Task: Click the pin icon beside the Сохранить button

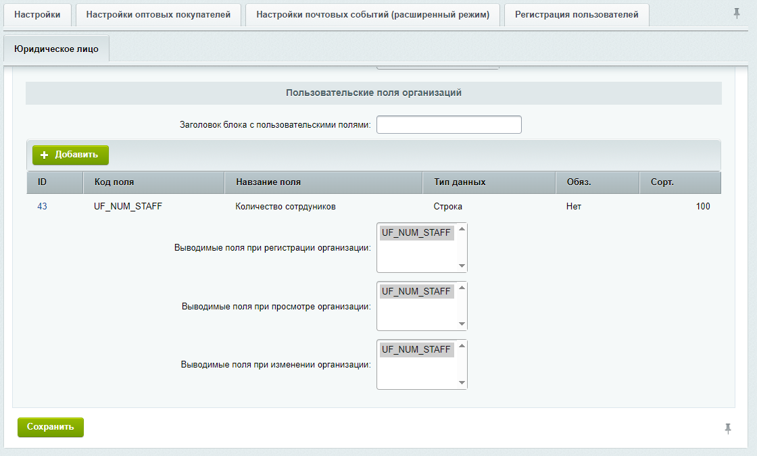Action: point(727,428)
